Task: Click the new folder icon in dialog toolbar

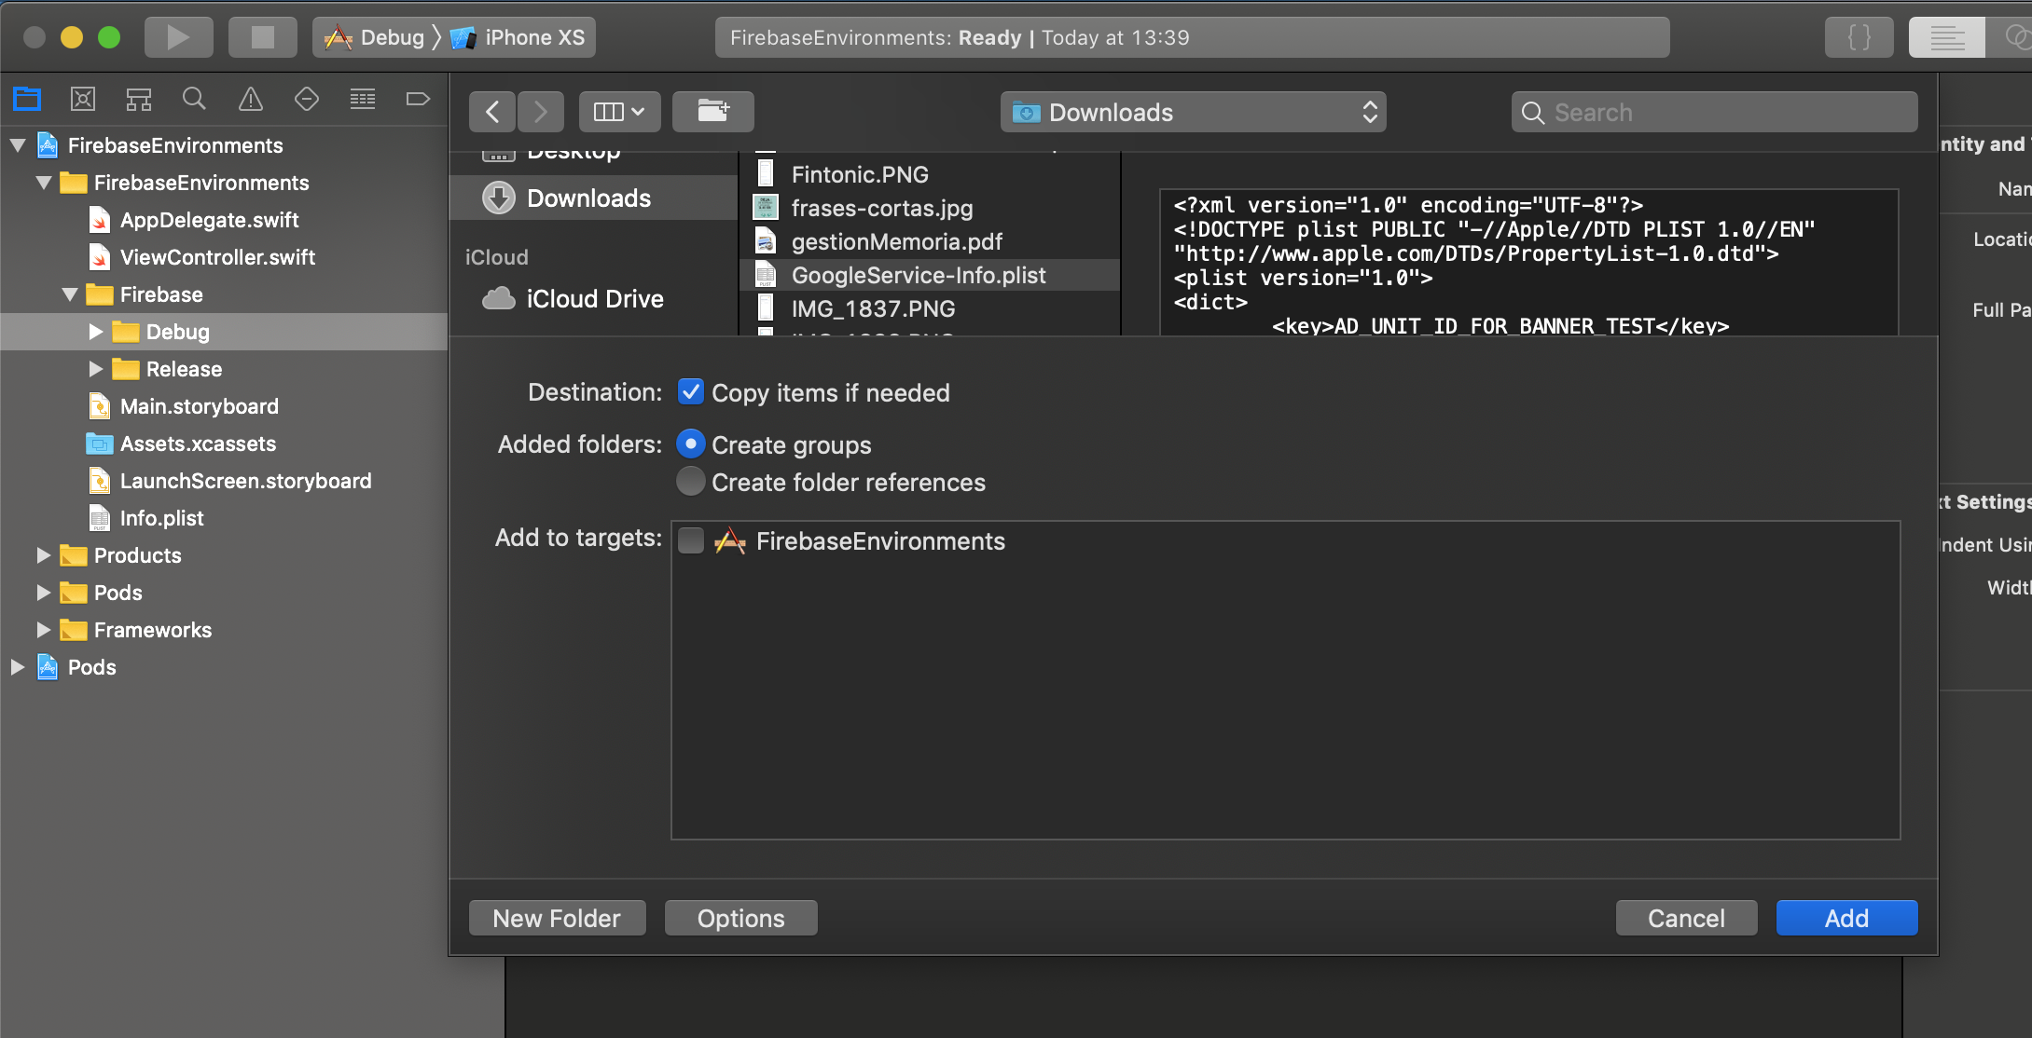Action: pos(712,112)
